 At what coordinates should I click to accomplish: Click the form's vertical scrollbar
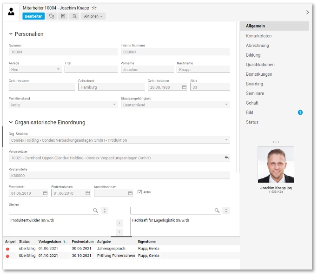(x=238, y=97)
